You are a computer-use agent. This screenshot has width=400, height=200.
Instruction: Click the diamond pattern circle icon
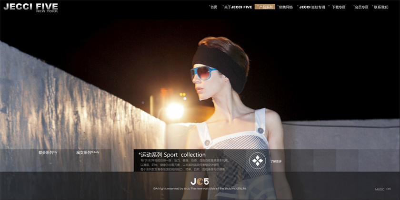pos(257,161)
